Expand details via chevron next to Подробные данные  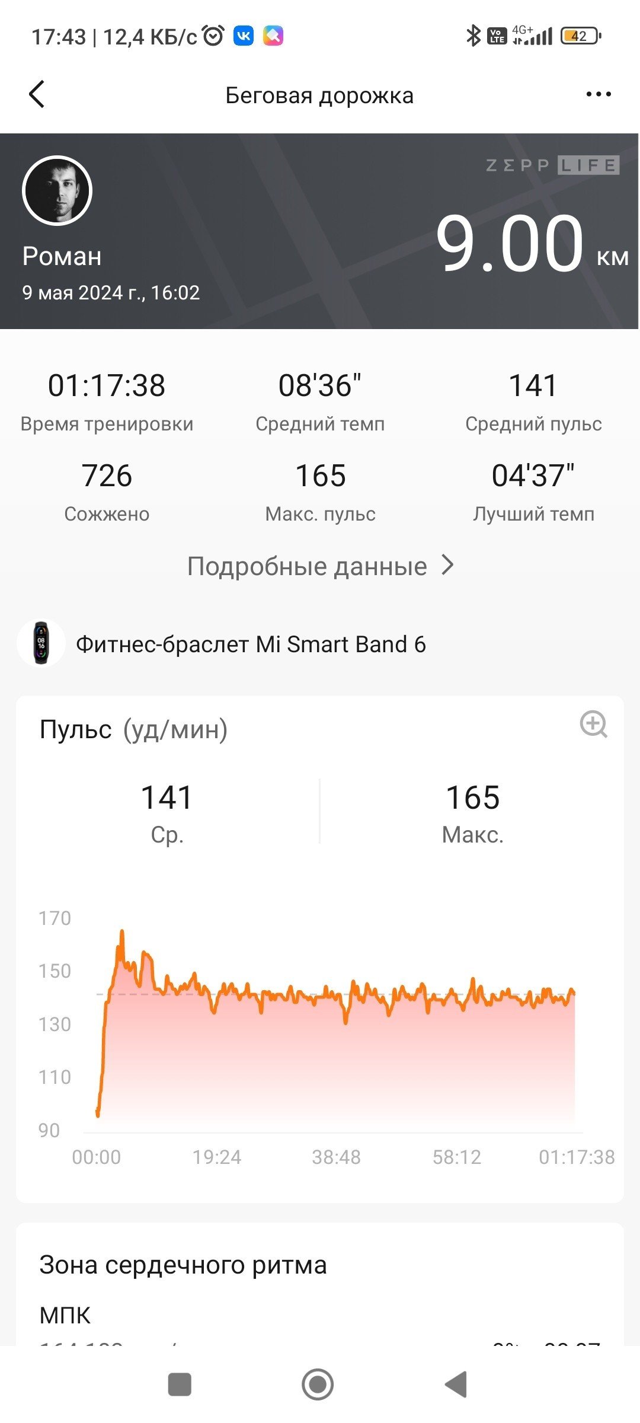(x=448, y=566)
